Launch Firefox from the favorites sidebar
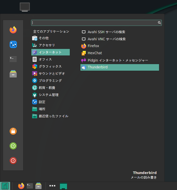This screenshot has width=177, height=190. click(x=13, y=30)
